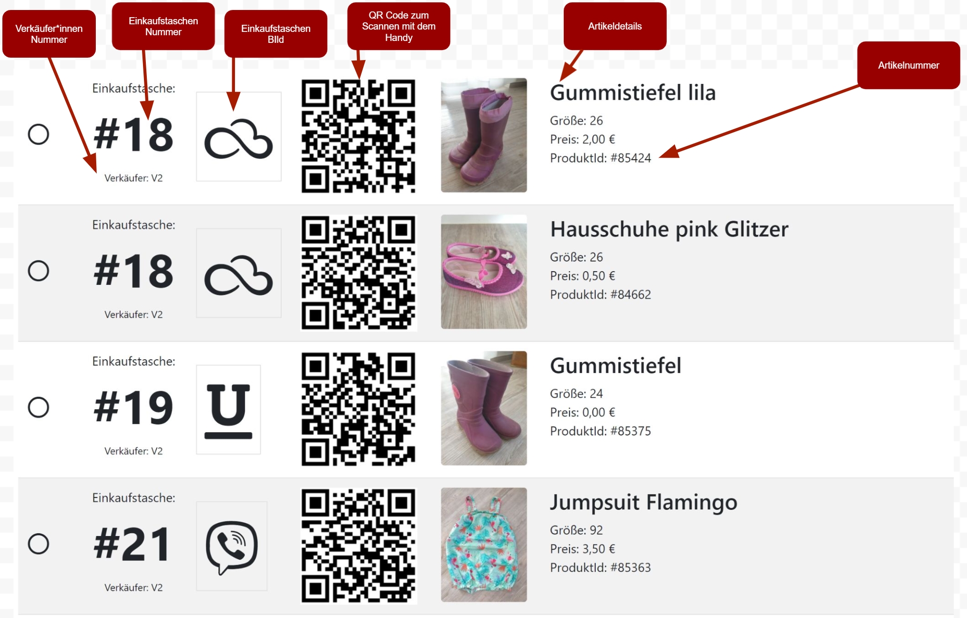Click the cloud bag icon beside Hausschuhe row
The height and width of the screenshot is (618, 967).
(239, 273)
